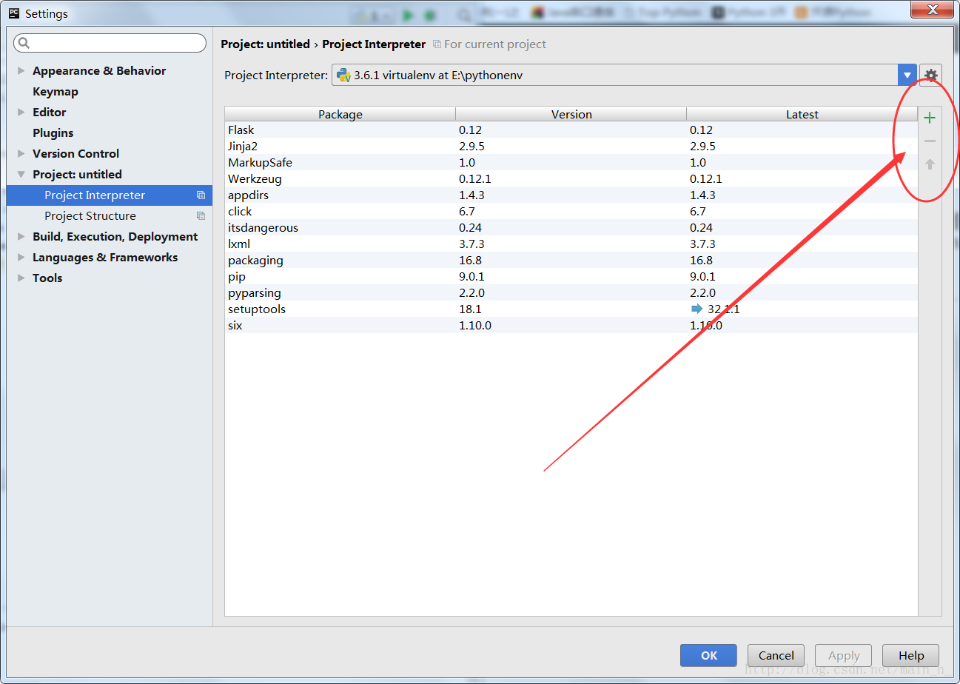The height and width of the screenshot is (684, 960).
Task: Click the upgrade package arrow icon
Action: tap(930, 164)
